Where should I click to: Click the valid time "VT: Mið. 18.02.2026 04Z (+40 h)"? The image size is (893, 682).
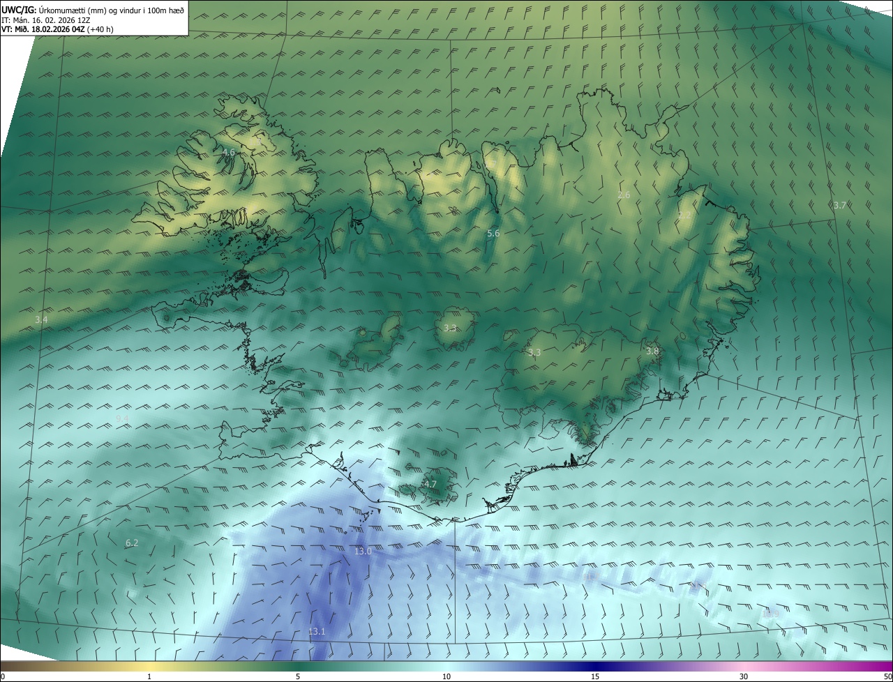[x=57, y=29]
